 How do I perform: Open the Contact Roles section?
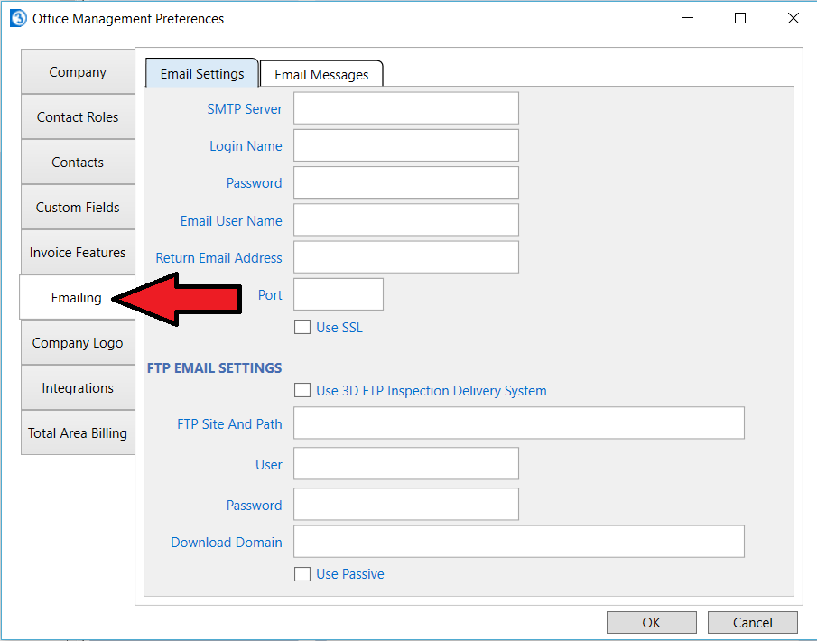78,116
